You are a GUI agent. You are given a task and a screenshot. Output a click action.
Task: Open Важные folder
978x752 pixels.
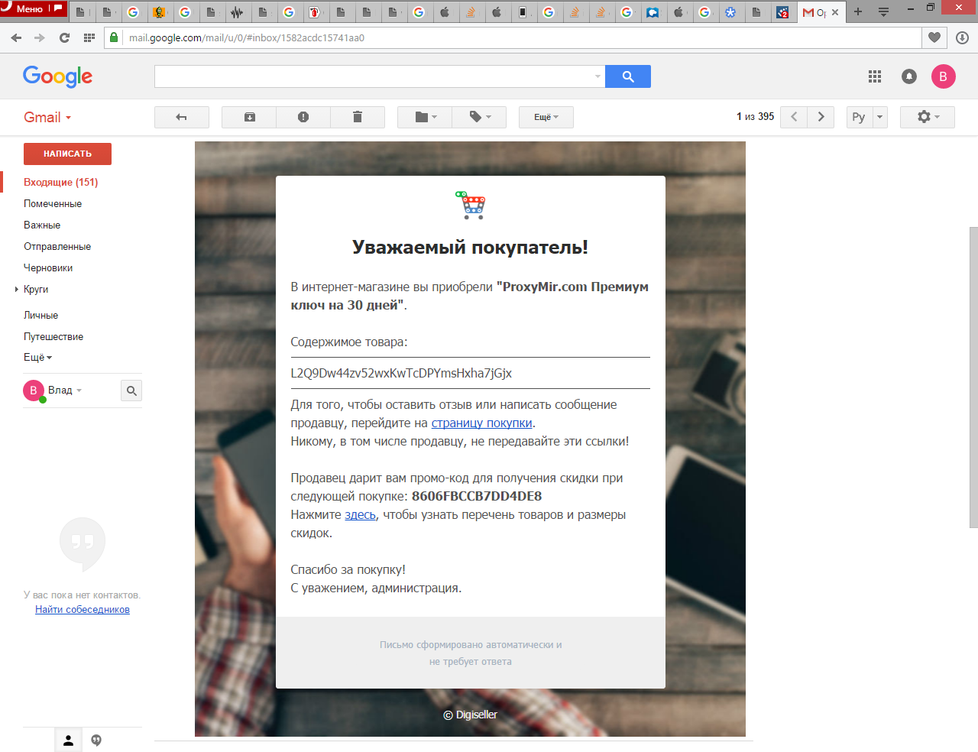[x=42, y=225]
